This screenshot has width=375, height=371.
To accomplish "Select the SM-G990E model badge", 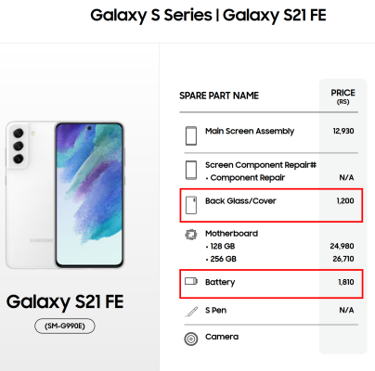I will tap(65, 326).
